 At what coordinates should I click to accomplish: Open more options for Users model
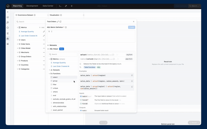pos(44,40)
